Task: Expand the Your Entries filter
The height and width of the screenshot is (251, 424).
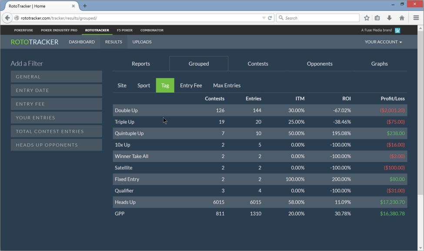Action: 56,118
